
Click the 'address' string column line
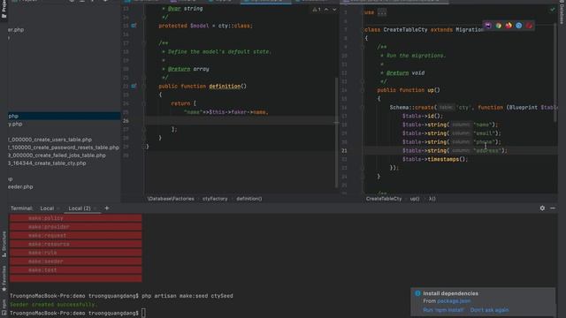(x=455, y=150)
